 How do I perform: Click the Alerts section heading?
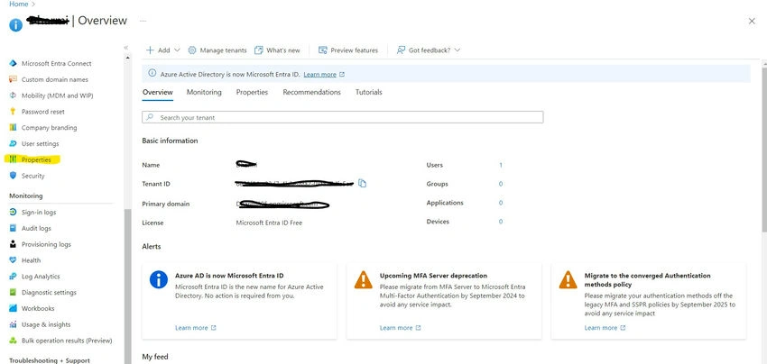coord(152,246)
